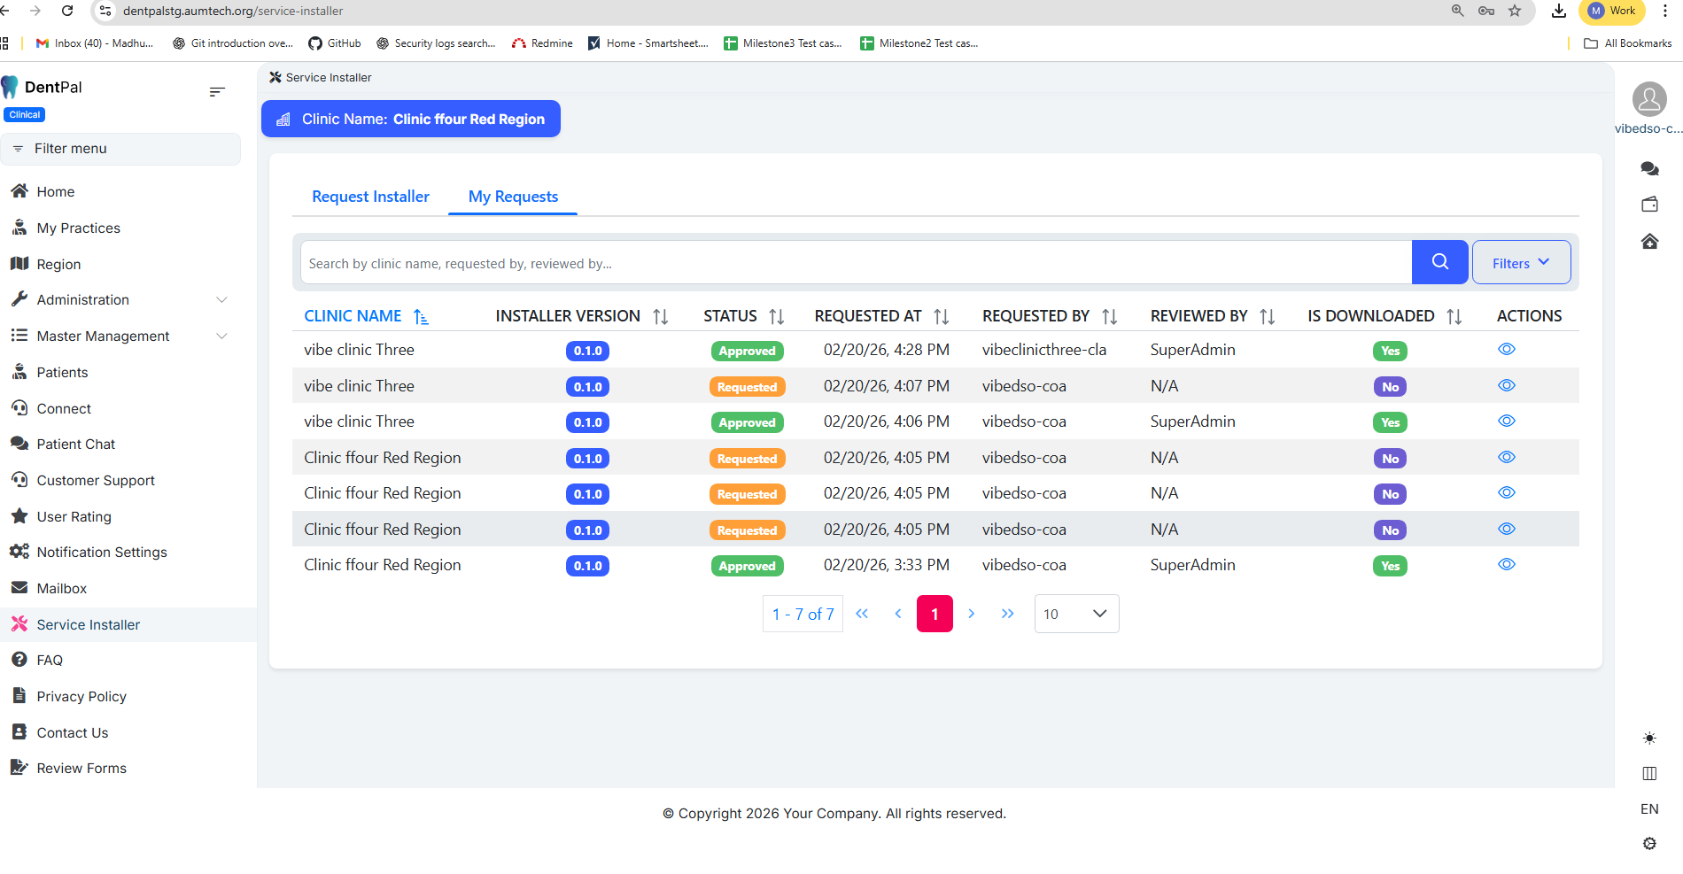Image resolution: width=1683 pixels, height=874 pixels.
Task: Click the wallet icon in right panel
Action: click(x=1649, y=205)
